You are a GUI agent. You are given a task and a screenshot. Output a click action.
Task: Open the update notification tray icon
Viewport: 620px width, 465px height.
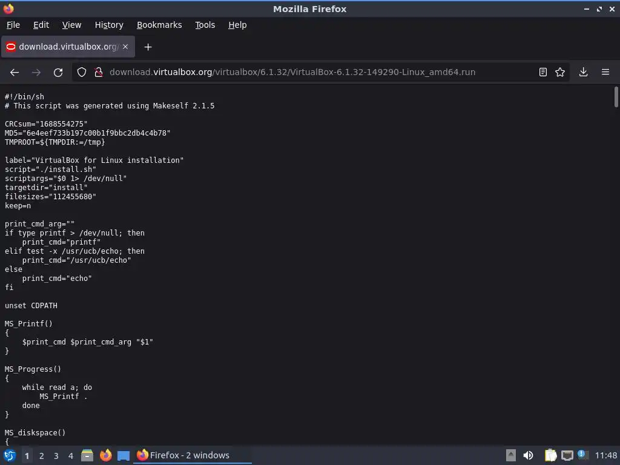pyautogui.click(x=582, y=455)
